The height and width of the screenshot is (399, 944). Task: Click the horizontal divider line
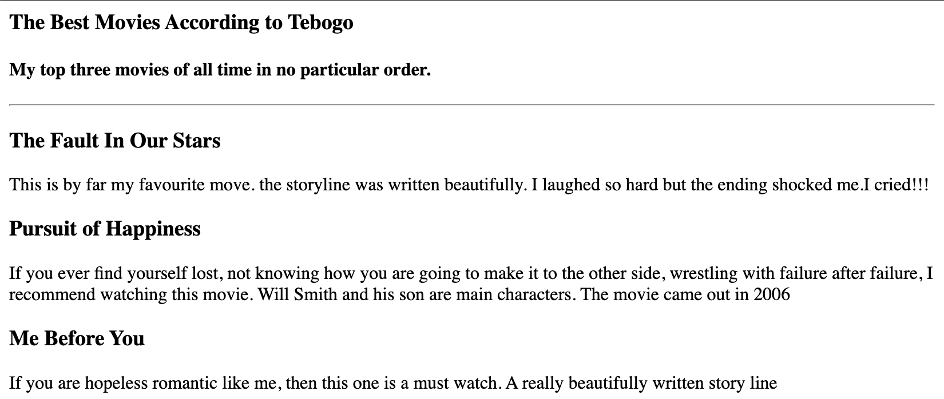[x=471, y=105]
